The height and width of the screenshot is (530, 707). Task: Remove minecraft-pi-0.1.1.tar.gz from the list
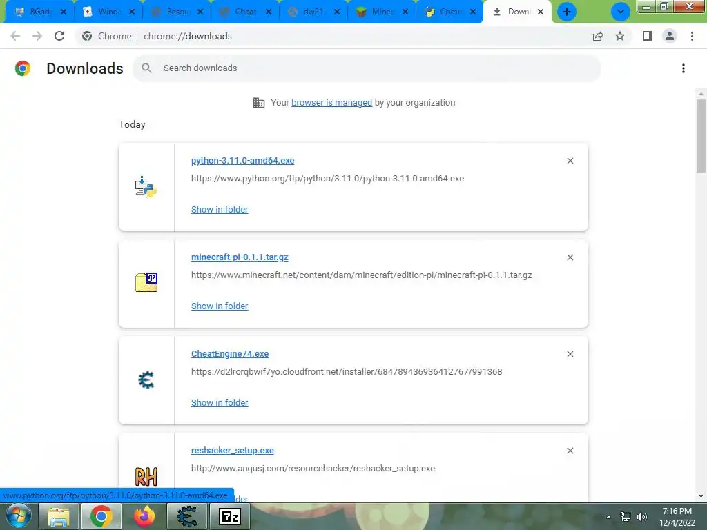point(570,257)
